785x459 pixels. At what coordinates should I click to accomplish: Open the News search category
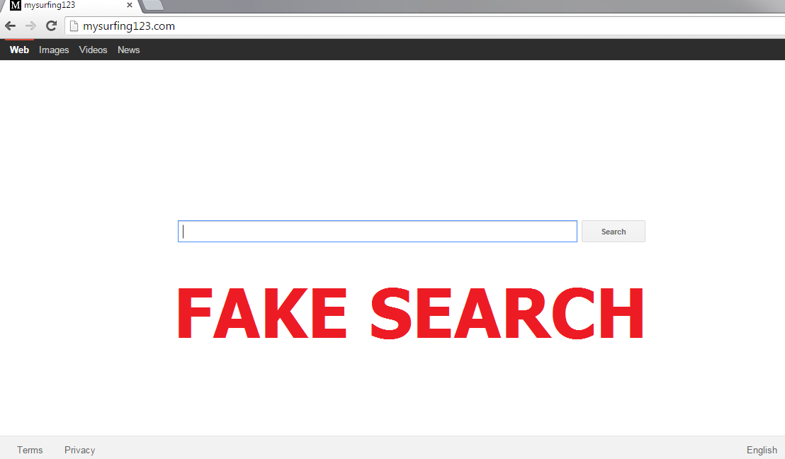(129, 50)
